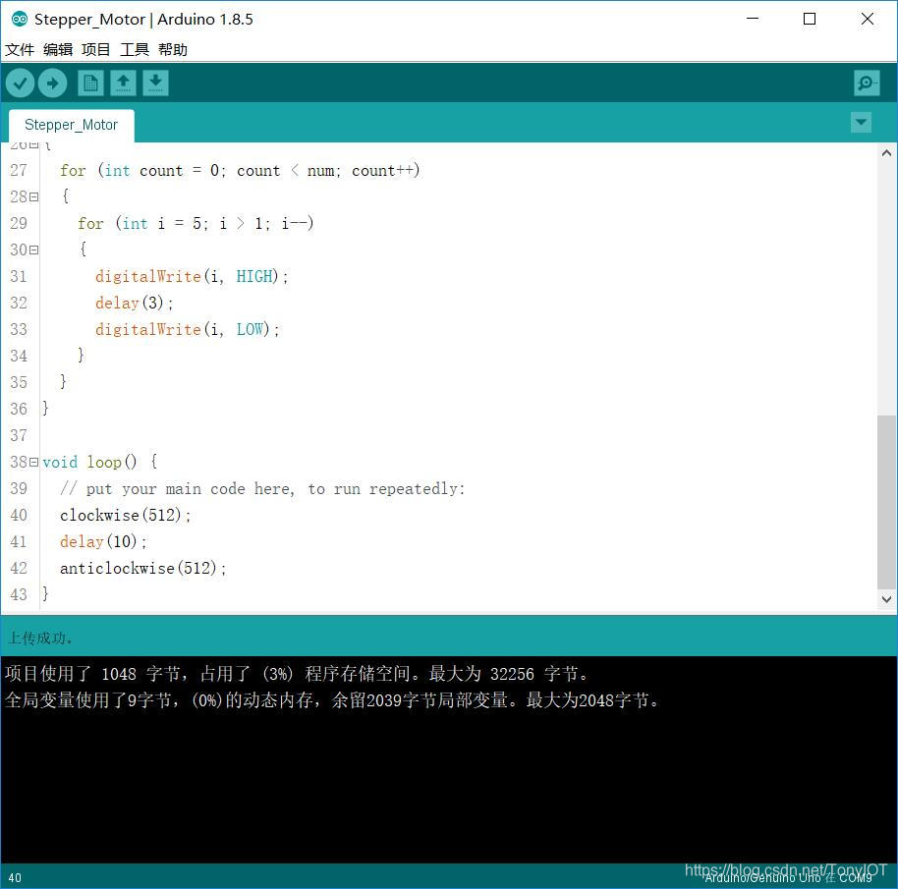898x889 pixels.
Task: Click the 上传成功 status message
Action: [x=40, y=638]
